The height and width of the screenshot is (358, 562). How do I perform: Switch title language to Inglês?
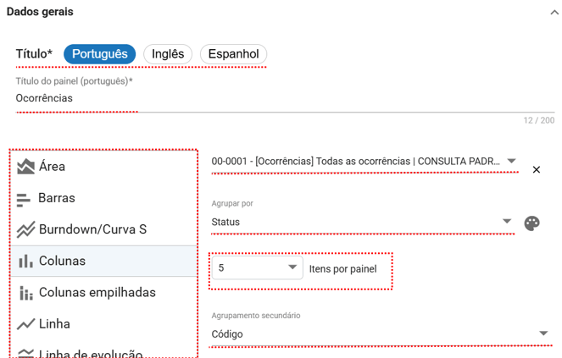pyautogui.click(x=168, y=54)
